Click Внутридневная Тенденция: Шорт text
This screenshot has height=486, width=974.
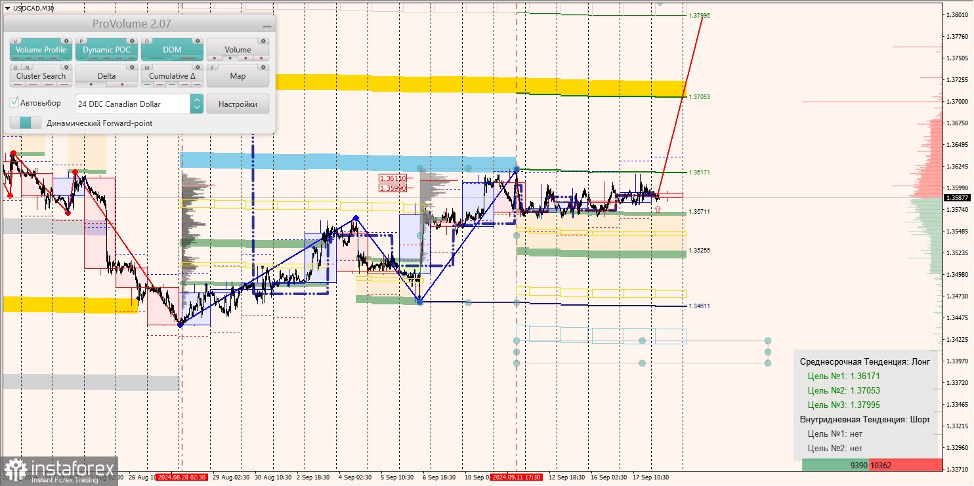coord(864,420)
